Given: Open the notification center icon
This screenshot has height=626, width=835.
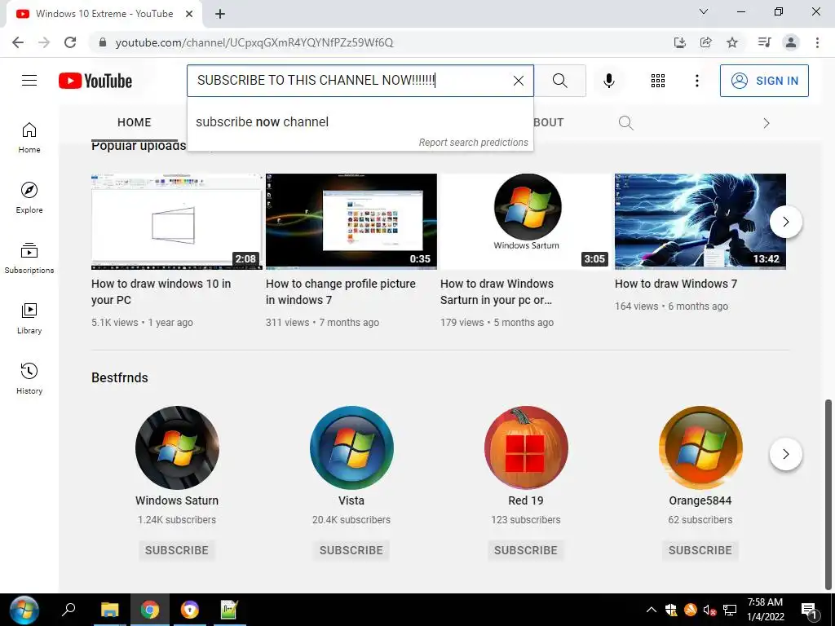Looking at the screenshot, I should click(809, 611).
